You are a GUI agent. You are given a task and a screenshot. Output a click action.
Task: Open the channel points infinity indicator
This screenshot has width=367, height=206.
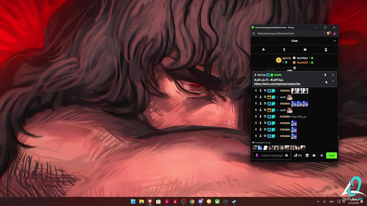(x=298, y=155)
